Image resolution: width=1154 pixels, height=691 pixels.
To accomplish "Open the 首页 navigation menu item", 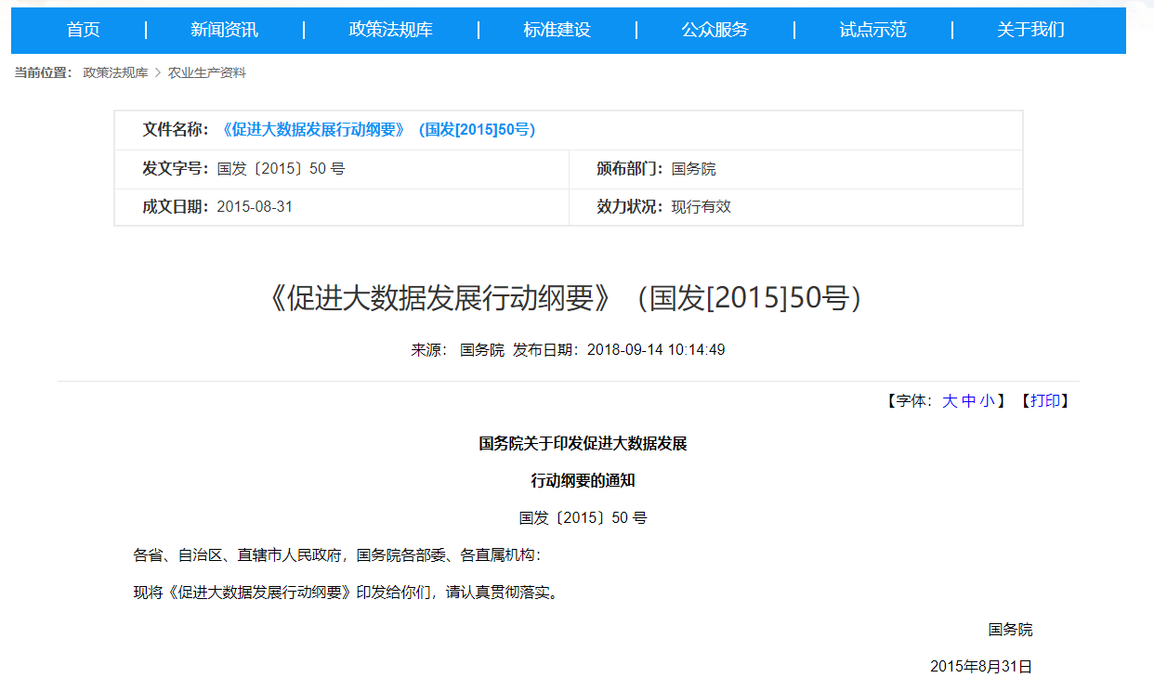I will click(x=83, y=30).
